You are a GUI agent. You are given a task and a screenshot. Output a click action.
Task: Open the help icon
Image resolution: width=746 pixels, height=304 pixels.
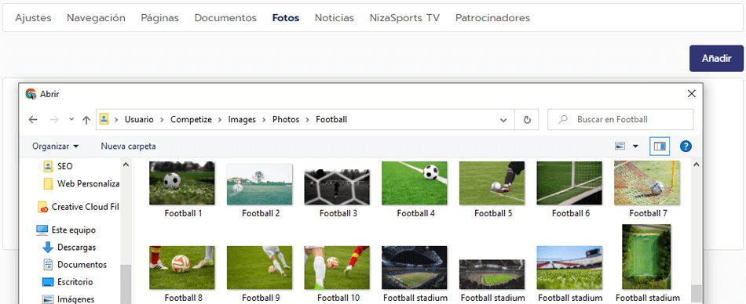(686, 147)
